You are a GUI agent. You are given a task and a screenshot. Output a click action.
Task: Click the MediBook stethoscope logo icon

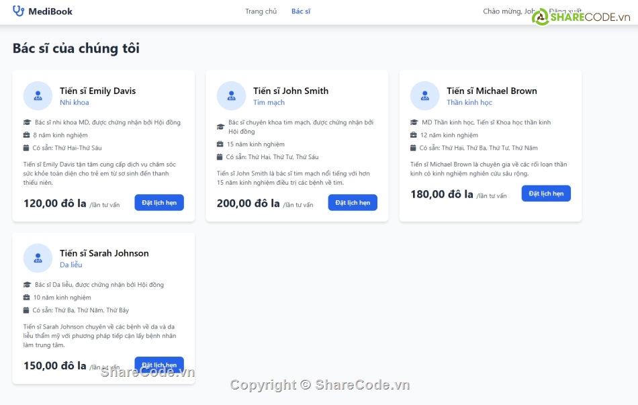[x=18, y=11]
